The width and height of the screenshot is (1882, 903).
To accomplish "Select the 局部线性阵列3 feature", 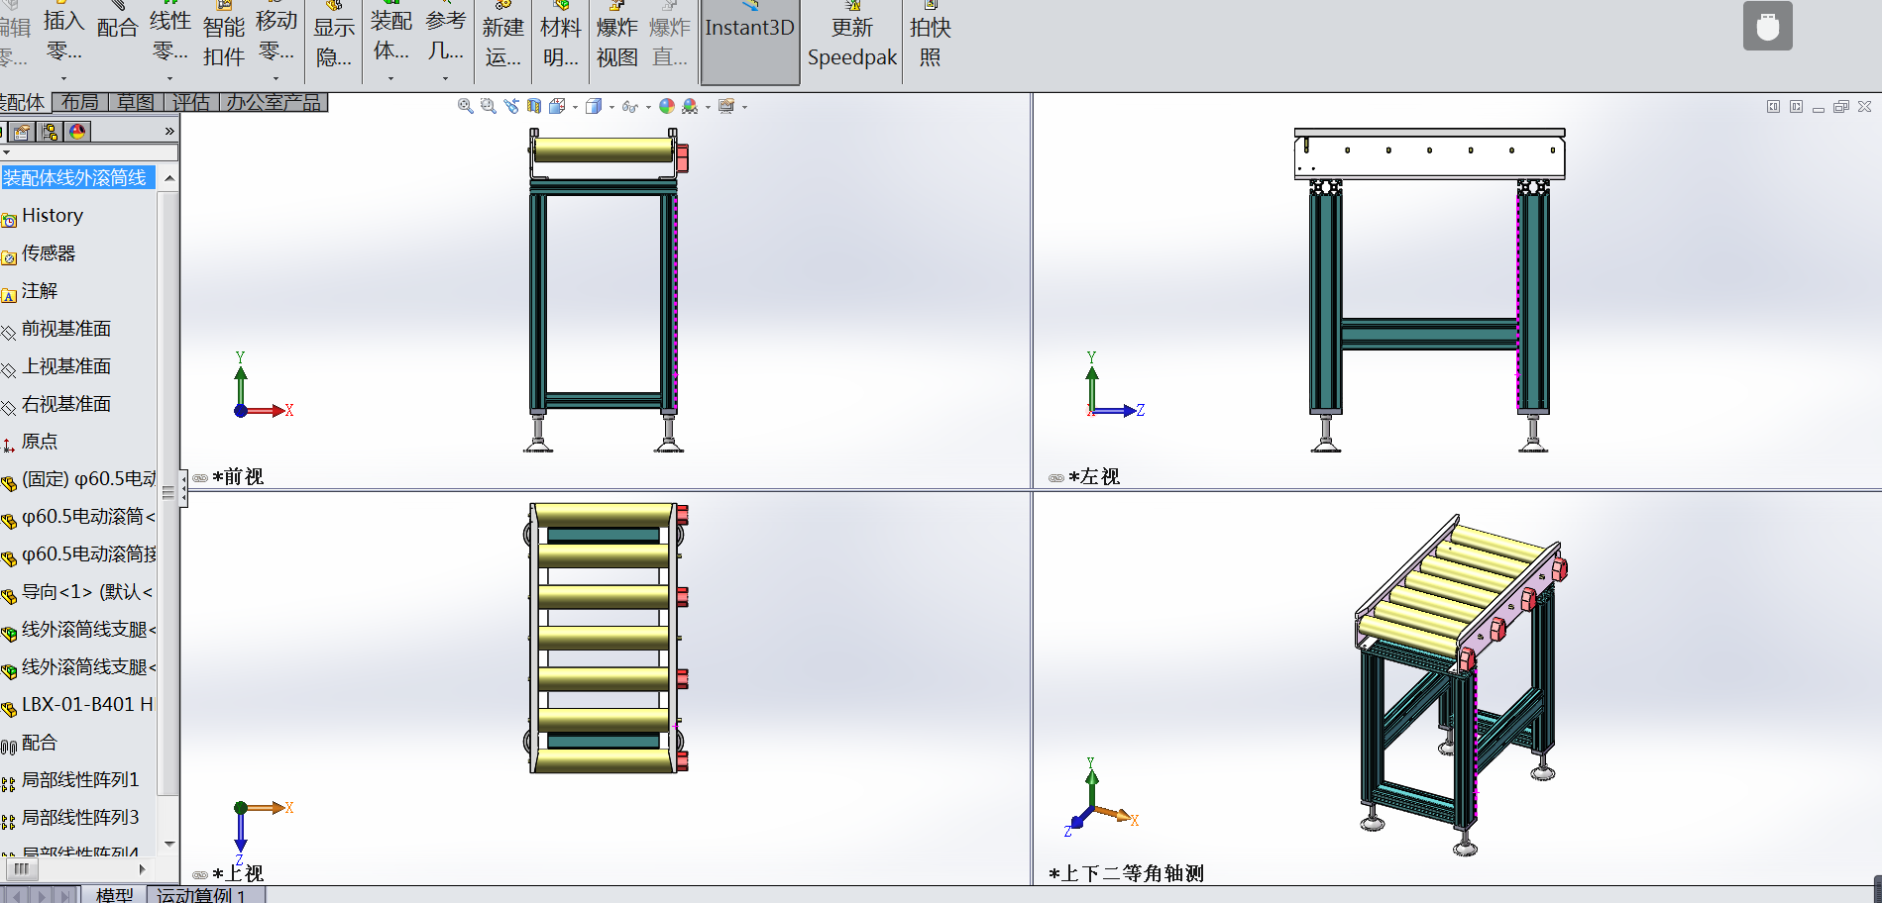I will 80,817.
